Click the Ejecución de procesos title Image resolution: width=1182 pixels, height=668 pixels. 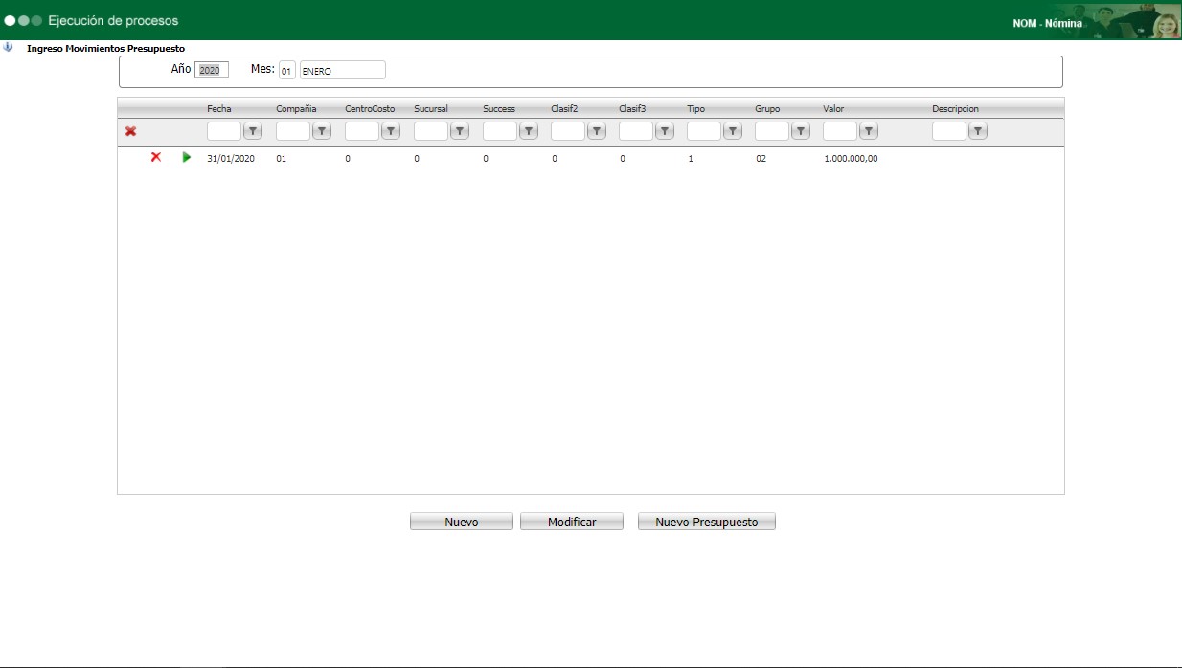pos(113,20)
